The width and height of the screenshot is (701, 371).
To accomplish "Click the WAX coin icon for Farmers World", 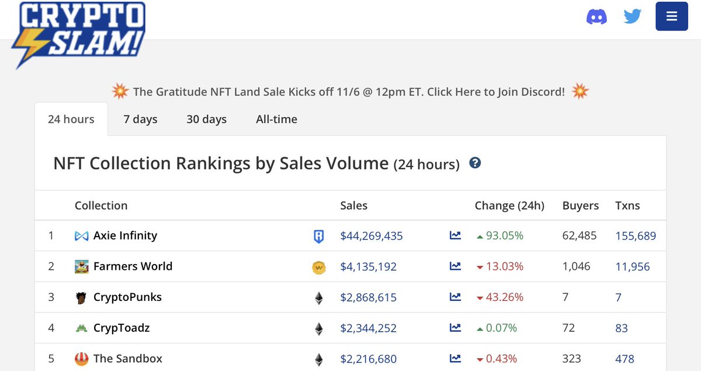I will pos(318,267).
